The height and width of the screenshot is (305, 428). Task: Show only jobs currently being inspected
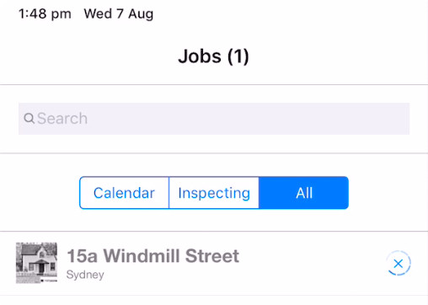tap(214, 193)
